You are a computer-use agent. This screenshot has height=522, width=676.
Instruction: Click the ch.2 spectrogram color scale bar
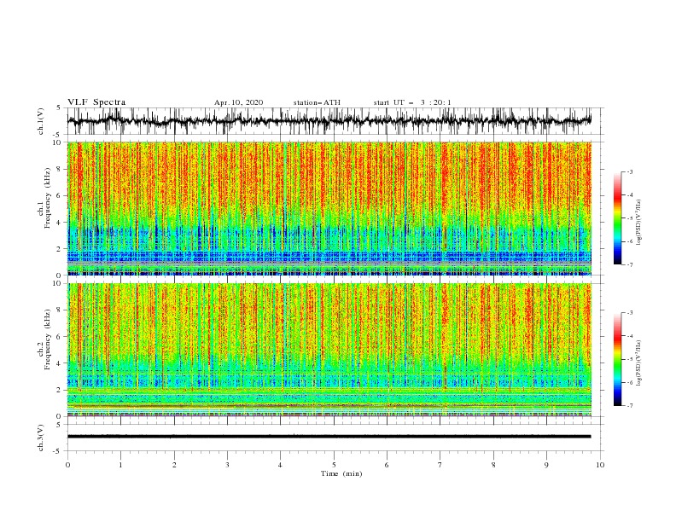[x=617, y=359]
